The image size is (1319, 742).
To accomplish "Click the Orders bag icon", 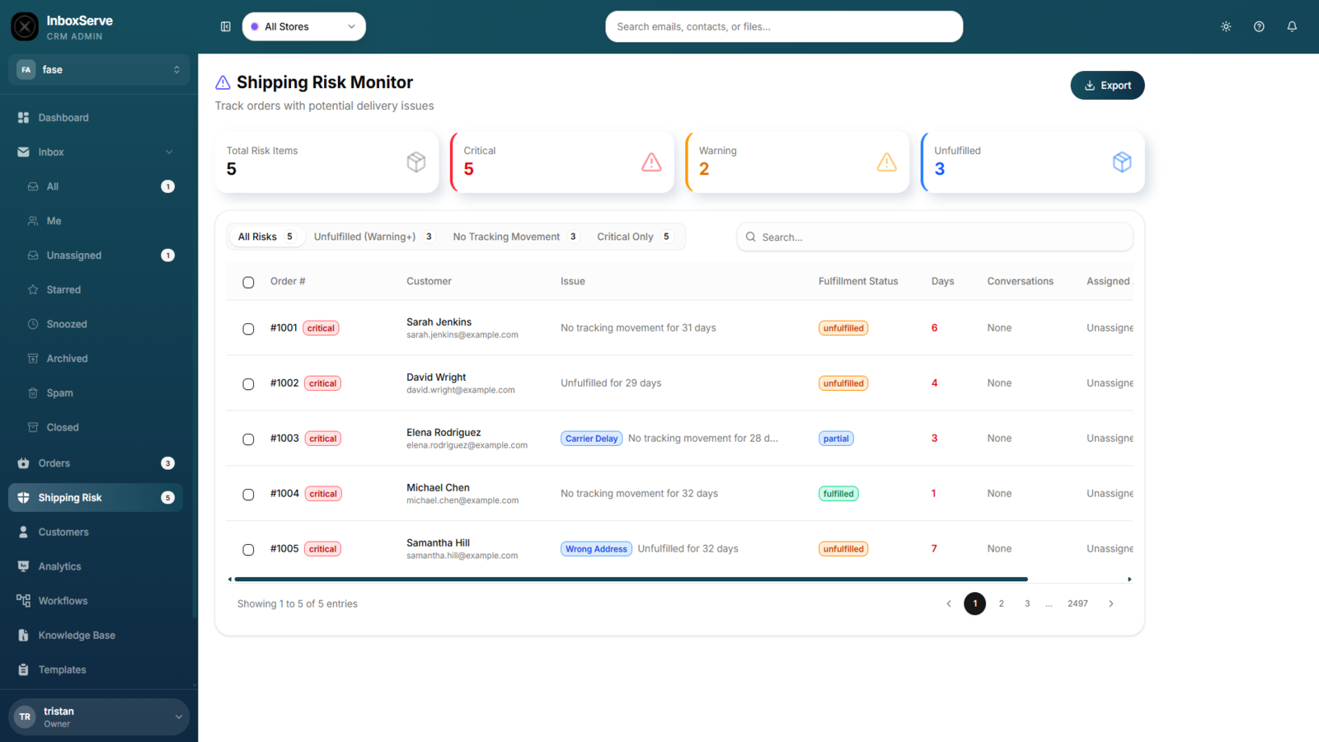I will pyautogui.click(x=23, y=463).
